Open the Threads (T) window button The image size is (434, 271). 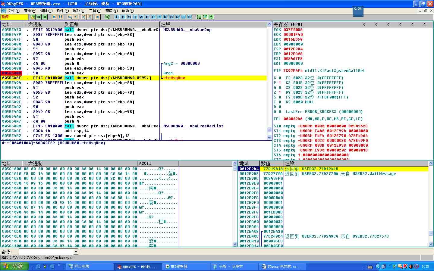point(135,17)
